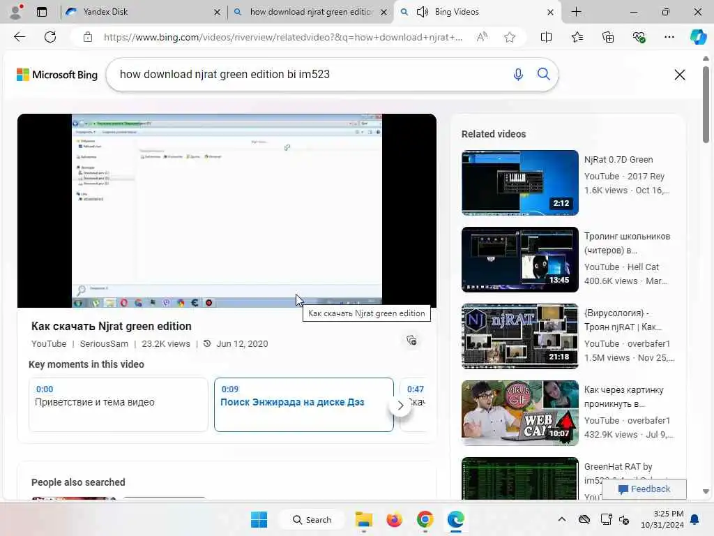Close the how download njrat tab
The width and height of the screenshot is (714, 536).
384,13
